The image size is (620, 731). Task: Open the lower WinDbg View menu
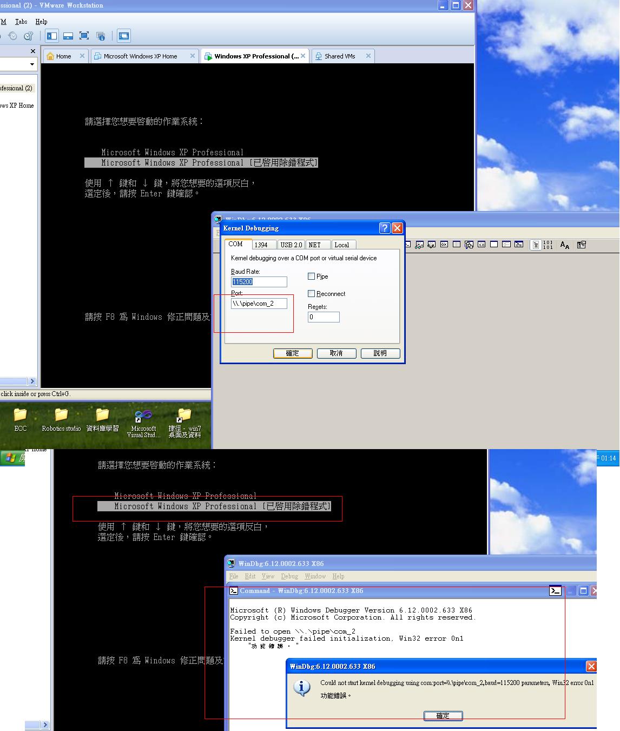(x=268, y=576)
